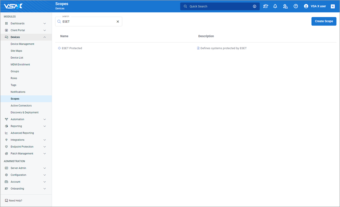Screen dimensions: 340x207
Task: Click the Need Help? link
Action: click(x=15, y=201)
